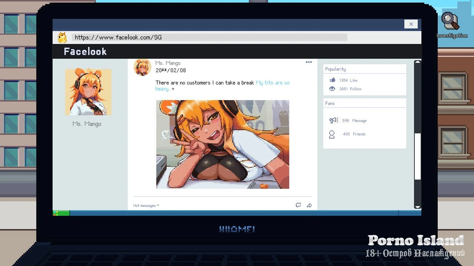Screen dimensions: 474x266
Task: Click the scrollbar down arrow
Action: (x=417, y=207)
